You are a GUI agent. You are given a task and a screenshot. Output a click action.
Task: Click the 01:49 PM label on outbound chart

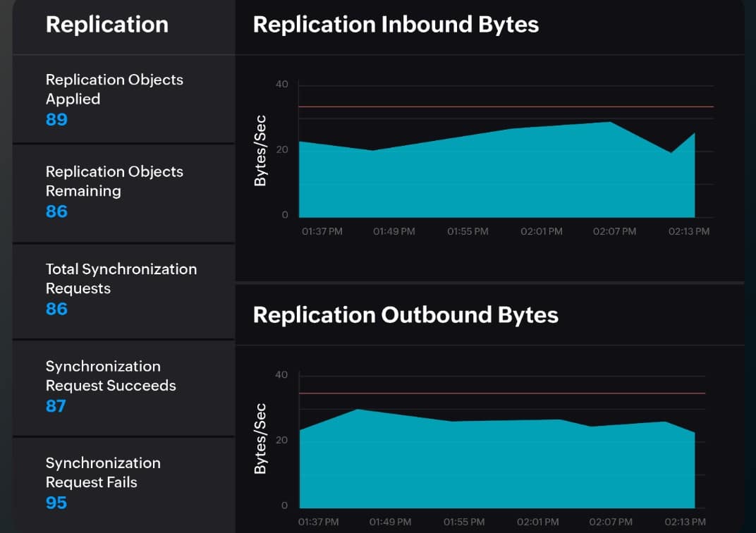(389, 522)
